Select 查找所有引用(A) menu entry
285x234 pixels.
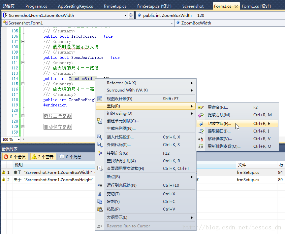pyautogui.click(x=145, y=161)
